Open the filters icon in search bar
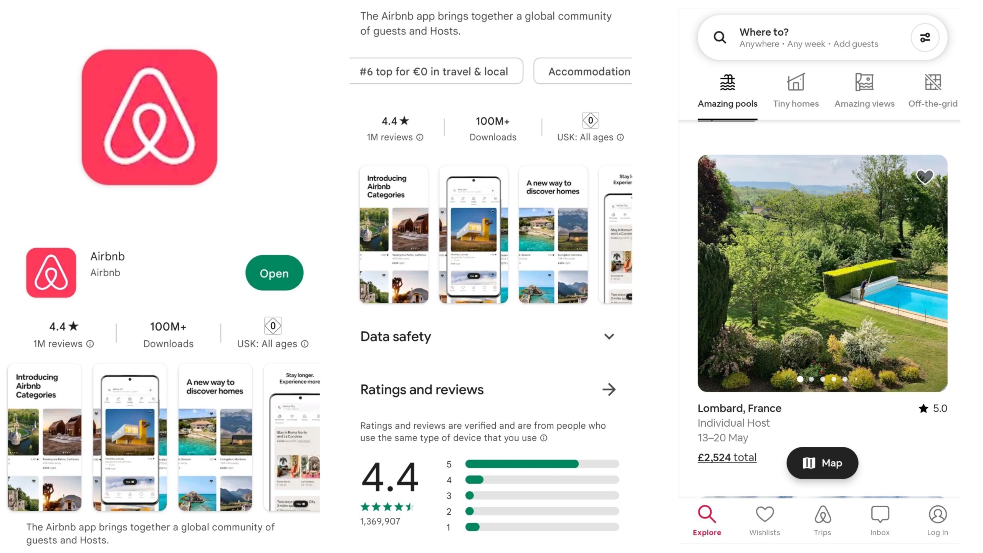The height and width of the screenshot is (553, 983). 925,38
